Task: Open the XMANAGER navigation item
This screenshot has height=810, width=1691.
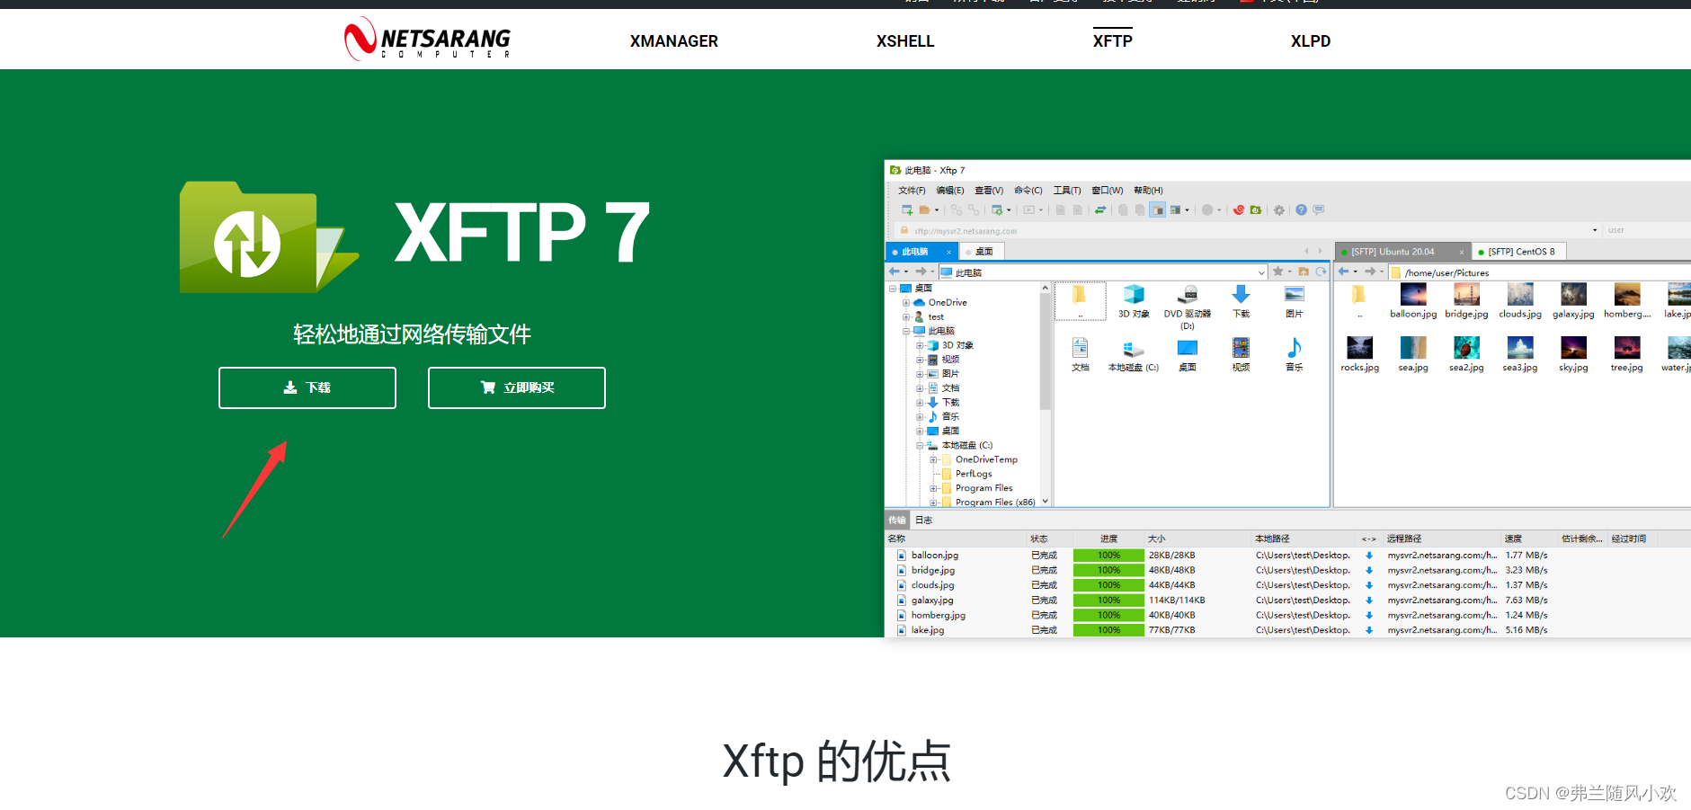Action: [x=674, y=40]
